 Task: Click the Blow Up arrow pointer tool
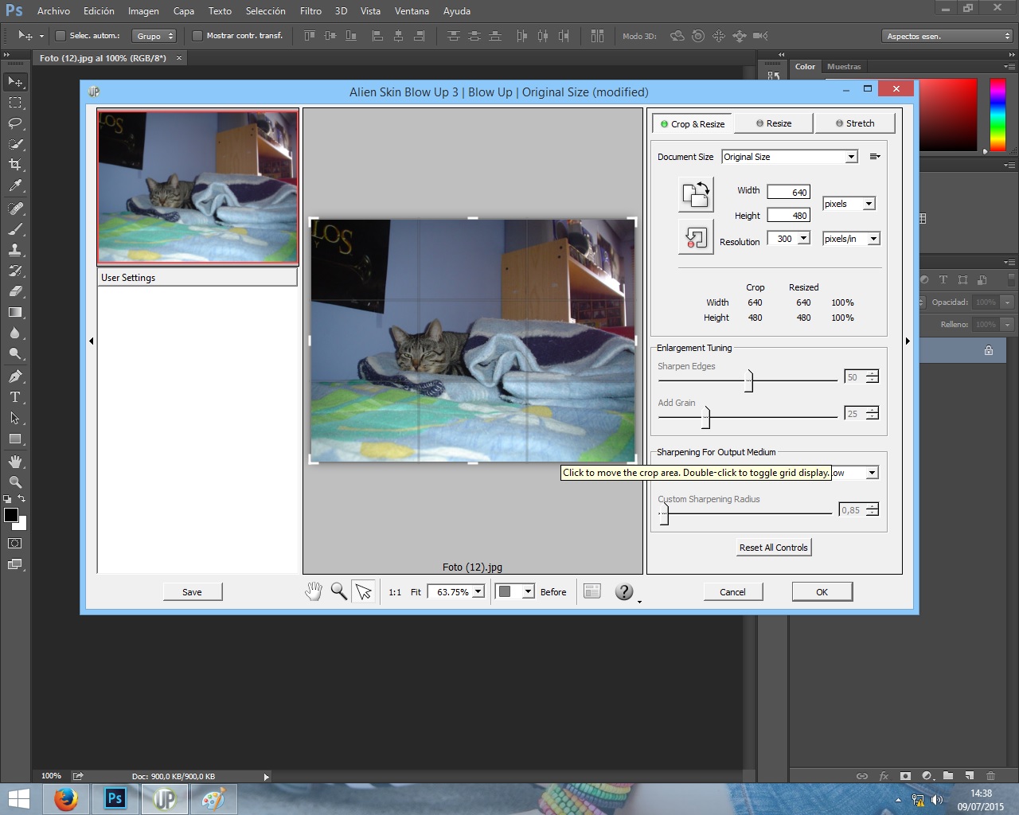coord(364,591)
